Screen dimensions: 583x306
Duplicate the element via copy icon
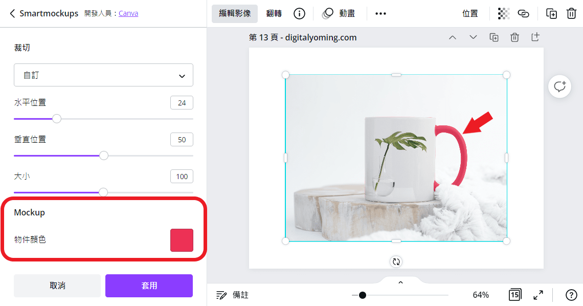552,14
